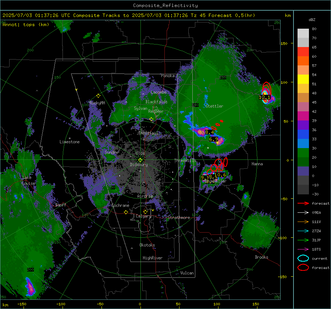Click the Limestone label on map
331x309 pixels.
coord(70,142)
